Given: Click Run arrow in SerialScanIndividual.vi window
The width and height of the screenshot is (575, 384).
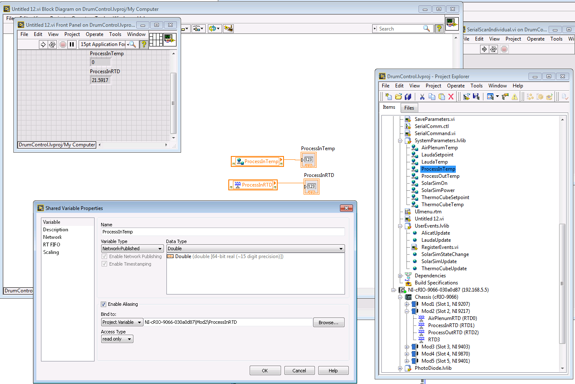Looking at the screenshot, I should (x=484, y=49).
